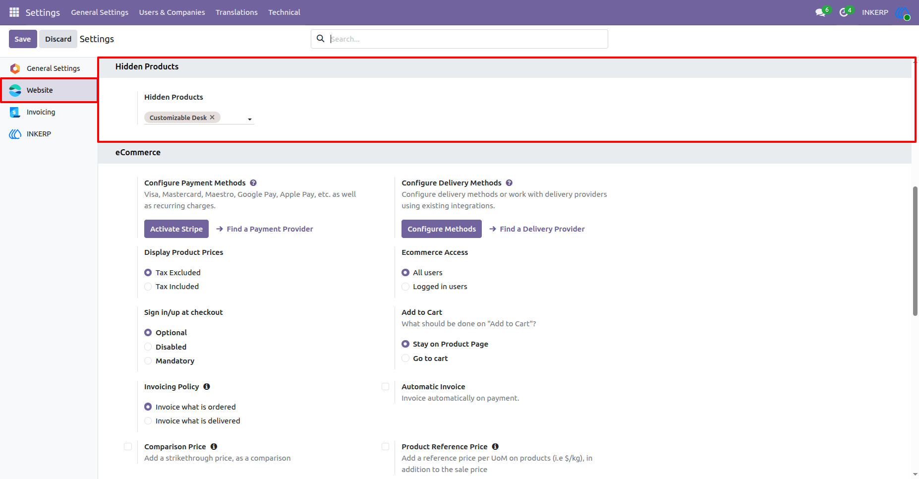Enable the Product Reference Price checkbox
Viewport: 919px width, 479px height.
(385, 447)
